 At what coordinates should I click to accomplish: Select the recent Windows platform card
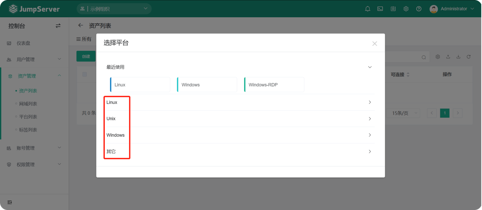(x=207, y=85)
